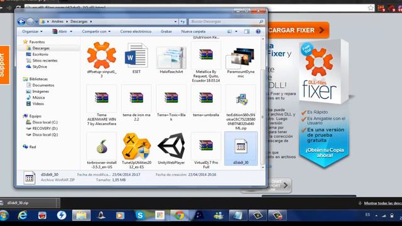Open Skype from the taskbar
402x226 pixels.
tap(140, 215)
